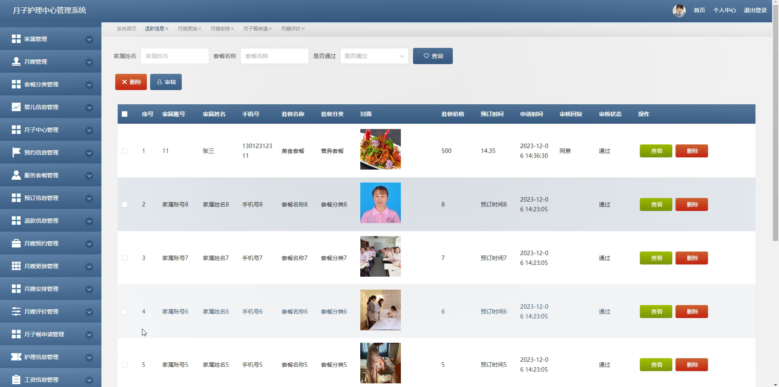Check the checkbox for 家属账号6 row

pyautogui.click(x=125, y=312)
